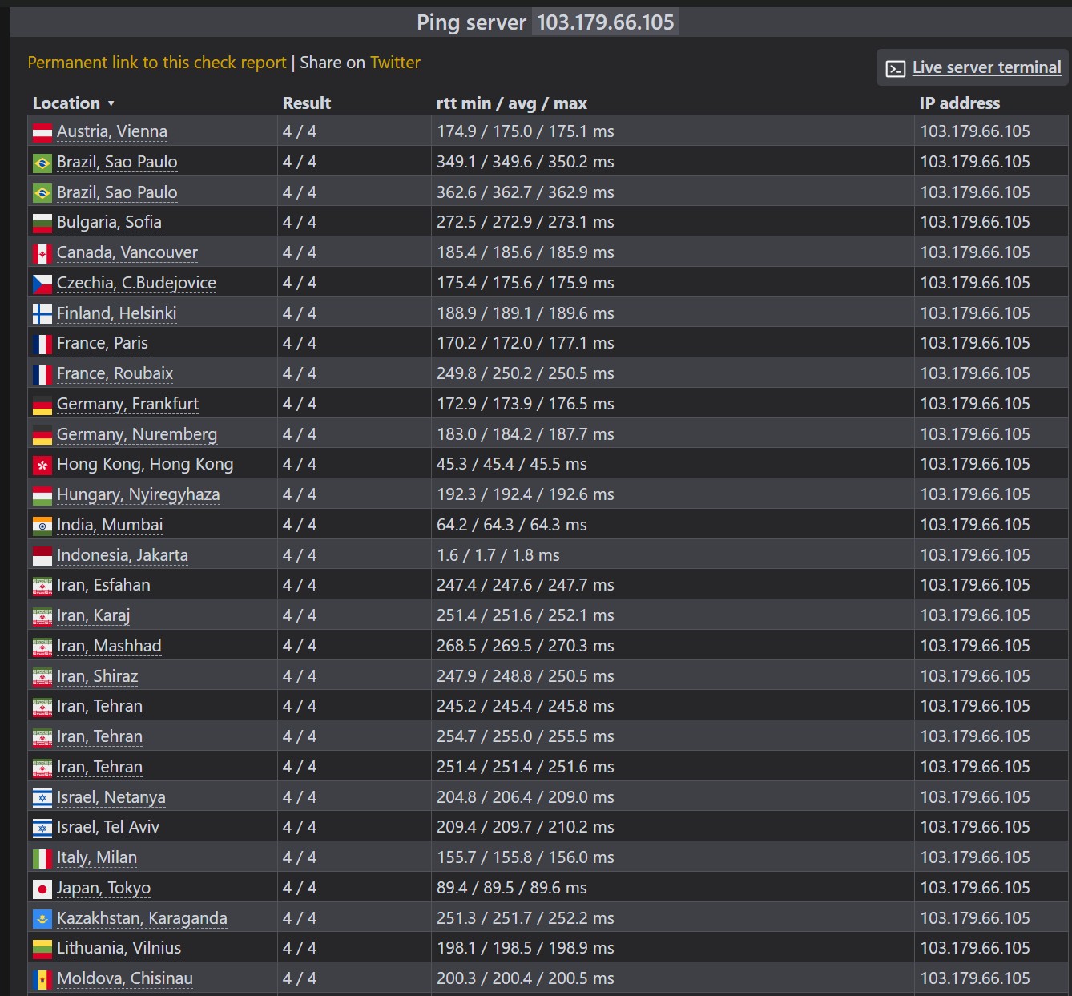Click the Finland flag icon
This screenshot has height=996, width=1072.
click(42, 314)
